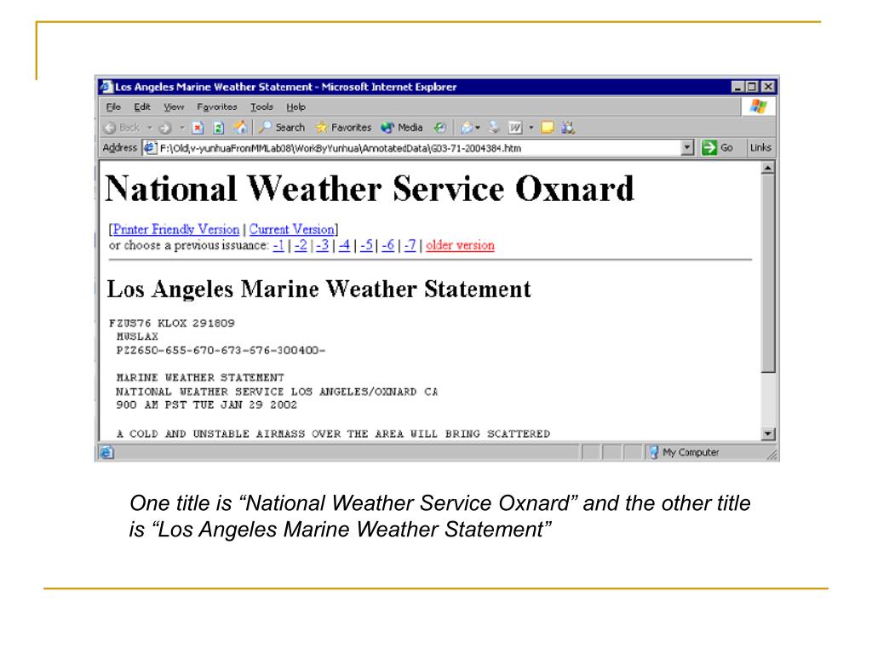
Task: Open the Current Version link
Action: point(291,229)
